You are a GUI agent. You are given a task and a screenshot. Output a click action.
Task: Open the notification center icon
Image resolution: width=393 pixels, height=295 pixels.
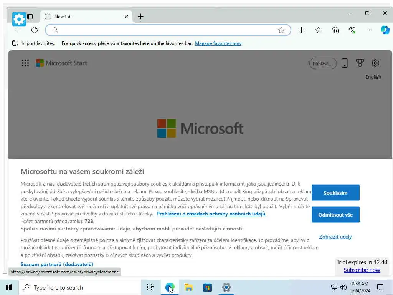pyautogui.click(x=380, y=287)
